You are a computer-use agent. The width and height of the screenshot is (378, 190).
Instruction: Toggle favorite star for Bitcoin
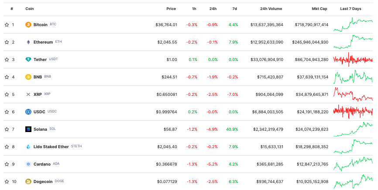pyautogui.click(x=7, y=25)
